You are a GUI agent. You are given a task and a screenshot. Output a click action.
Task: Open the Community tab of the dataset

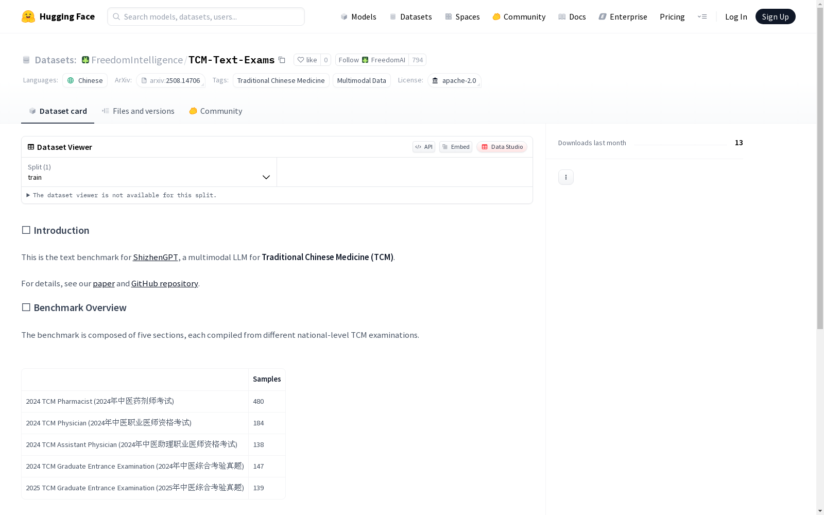coord(215,111)
